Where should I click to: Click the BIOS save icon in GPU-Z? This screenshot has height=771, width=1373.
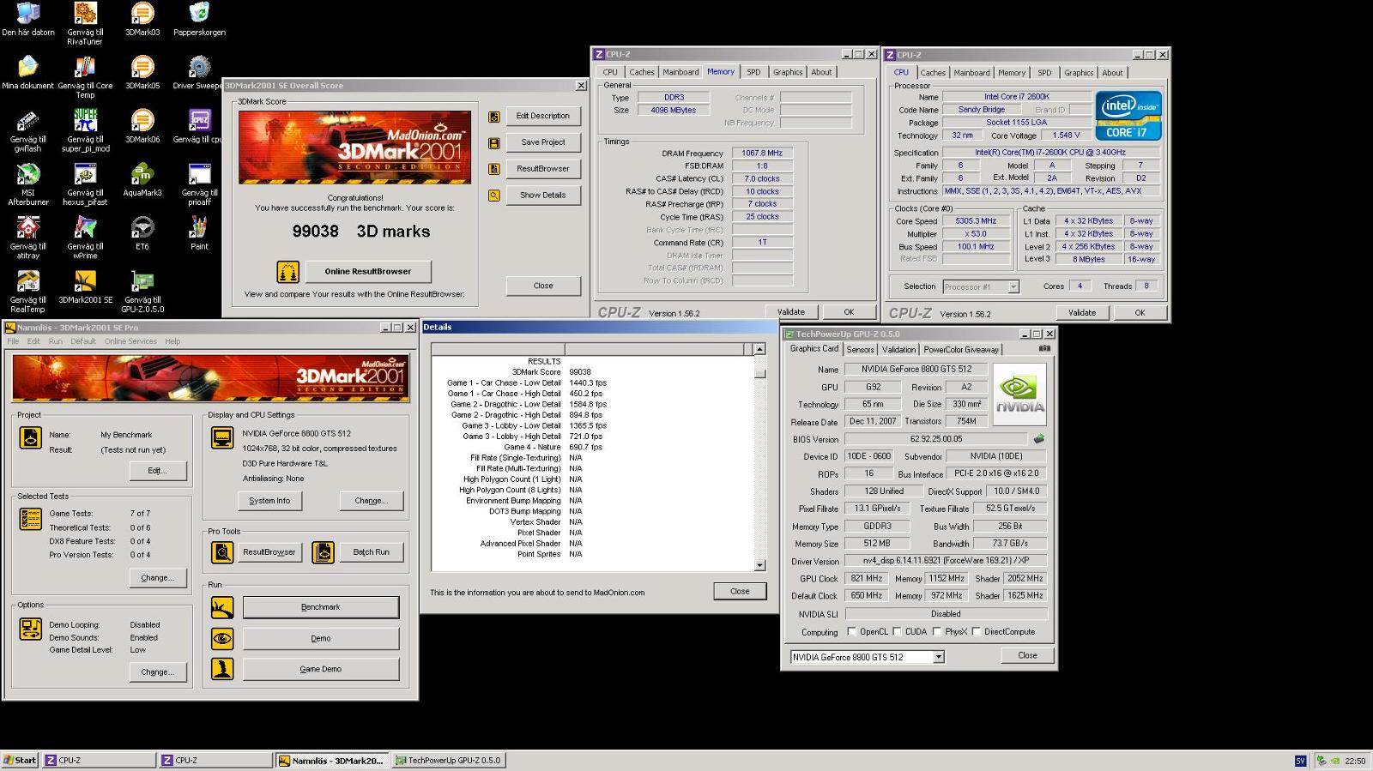pos(1039,438)
